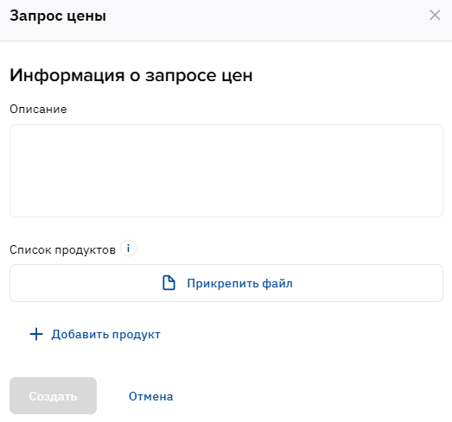The image size is (452, 422).
Task: Show the product list tooltip via i icon
Action: point(128,249)
